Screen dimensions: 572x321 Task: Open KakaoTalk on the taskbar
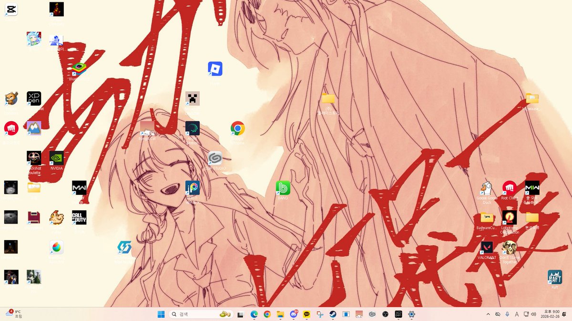[x=306, y=314]
